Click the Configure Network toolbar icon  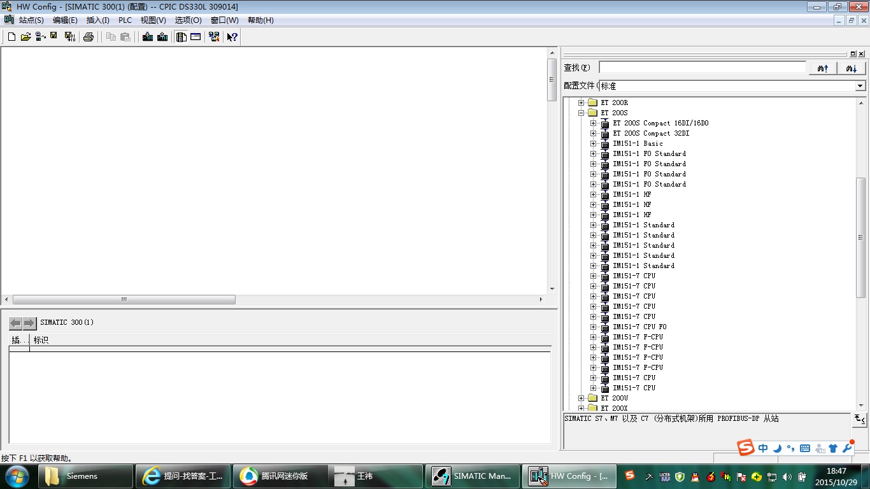click(x=213, y=37)
